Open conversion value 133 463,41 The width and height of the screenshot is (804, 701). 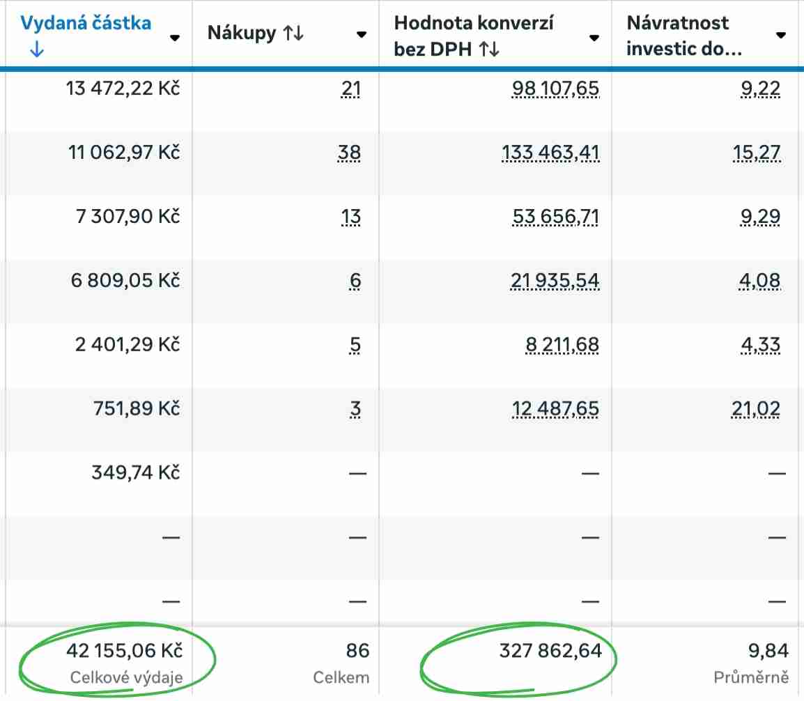(x=550, y=153)
